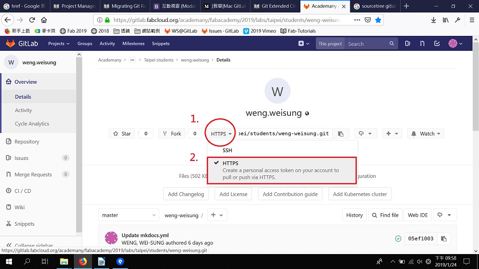Fork the weng.weisung project
This screenshot has width=479, height=269.
(x=172, y=134)
